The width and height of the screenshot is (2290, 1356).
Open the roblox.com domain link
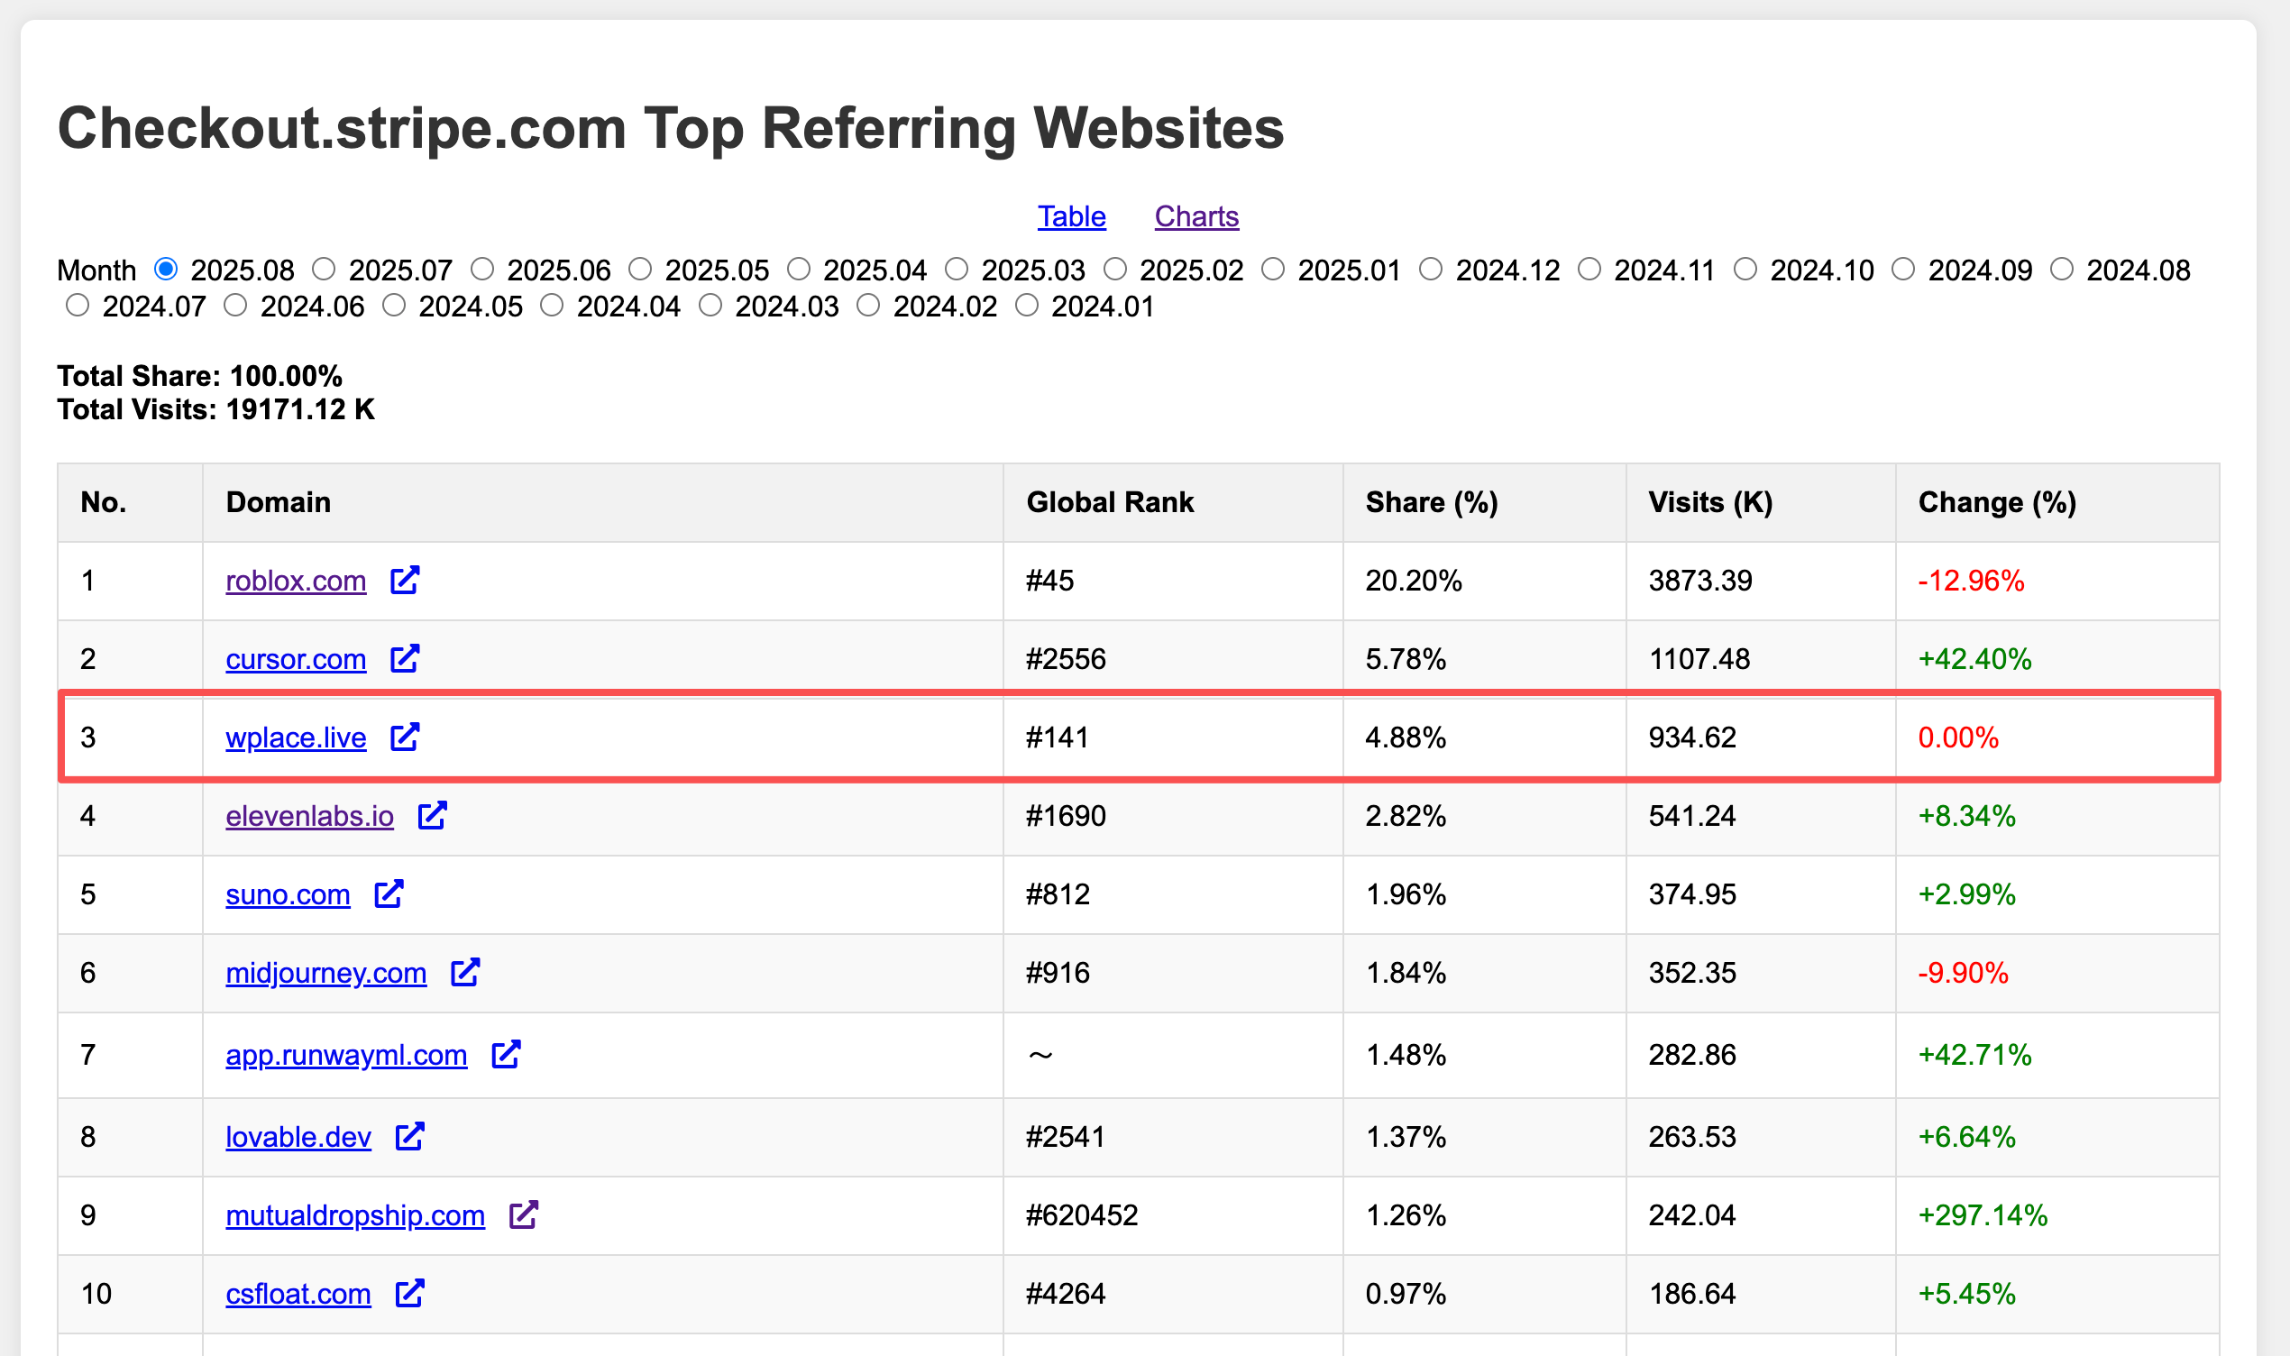[x=296, y=582]
